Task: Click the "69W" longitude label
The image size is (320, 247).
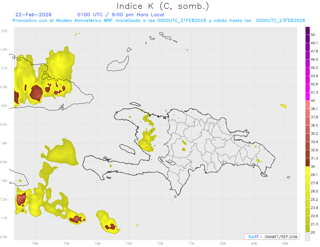Action: (x=254, y=244)
